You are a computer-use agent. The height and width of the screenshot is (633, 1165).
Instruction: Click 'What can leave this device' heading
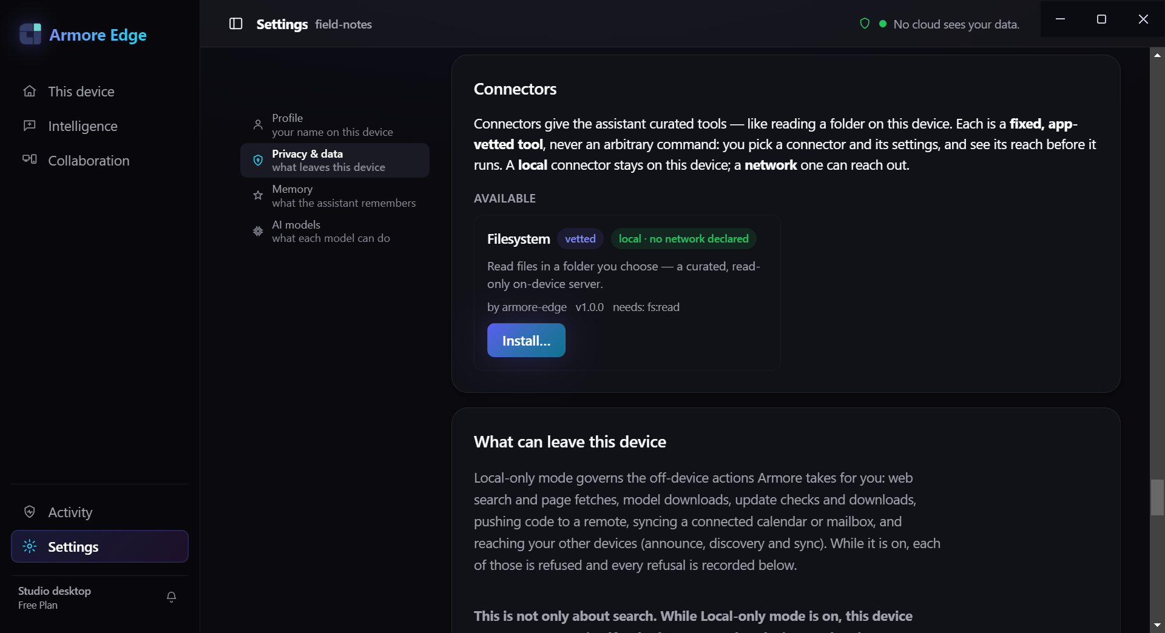pos(570,442)
